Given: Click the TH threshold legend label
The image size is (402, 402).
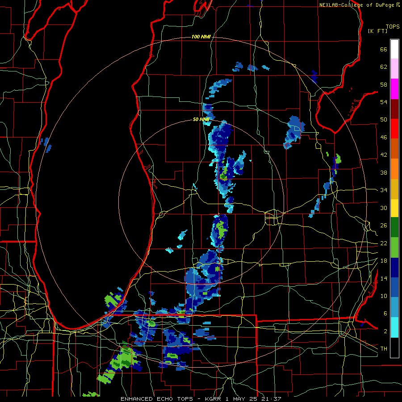Looking at the screenshot, I should point(384,348).
